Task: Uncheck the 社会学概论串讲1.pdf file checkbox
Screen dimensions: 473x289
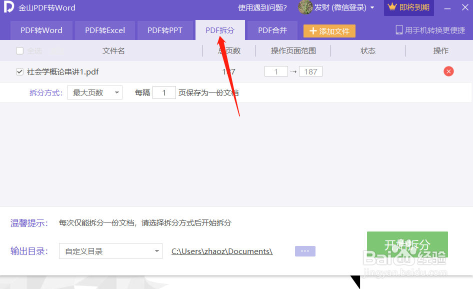Action: click(19, 71)
